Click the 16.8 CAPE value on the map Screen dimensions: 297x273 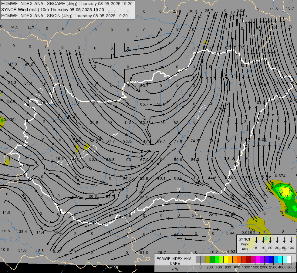60,159
